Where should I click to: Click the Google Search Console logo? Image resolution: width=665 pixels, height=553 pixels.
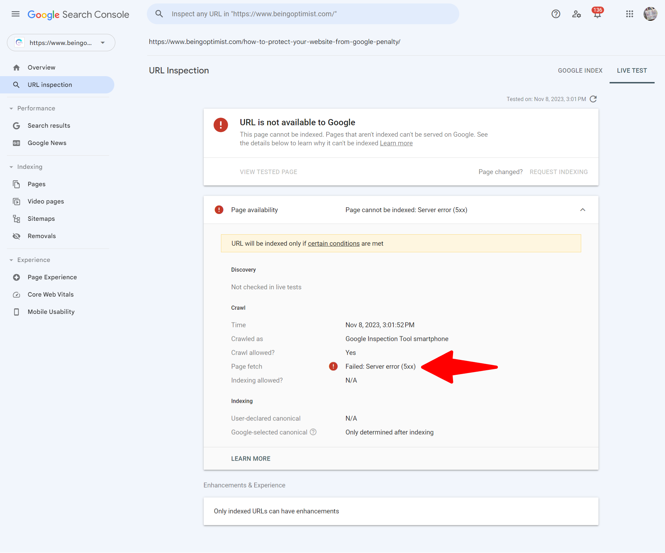tap(78, 15)
